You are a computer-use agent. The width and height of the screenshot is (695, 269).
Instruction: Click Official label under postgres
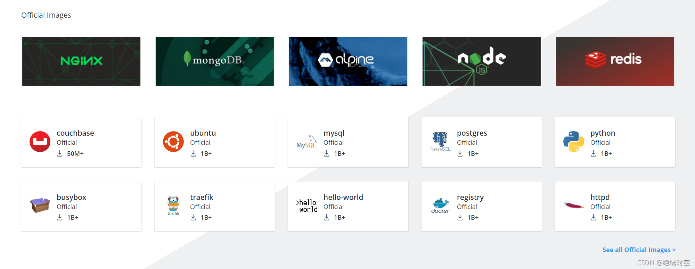467,143
